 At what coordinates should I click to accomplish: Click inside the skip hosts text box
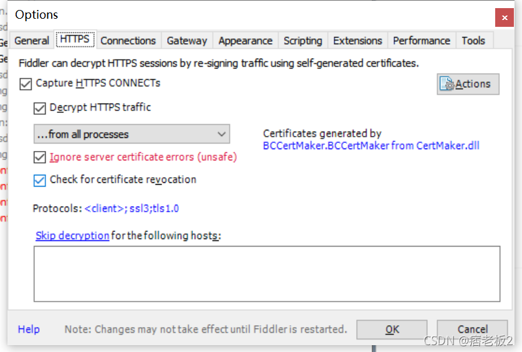click(x=267, y=274)
